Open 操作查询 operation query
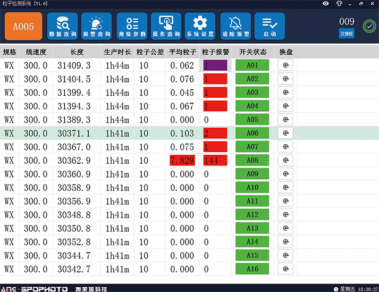The width and height of the screenshot is (379, 292). [166, 26]
